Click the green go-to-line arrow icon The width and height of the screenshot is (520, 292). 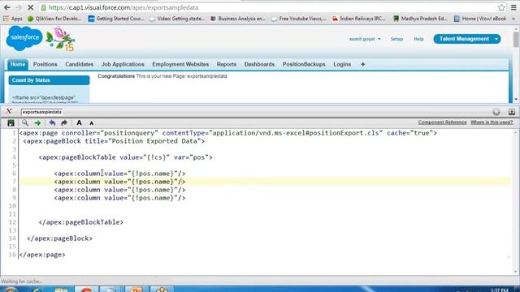pos(37,123)
